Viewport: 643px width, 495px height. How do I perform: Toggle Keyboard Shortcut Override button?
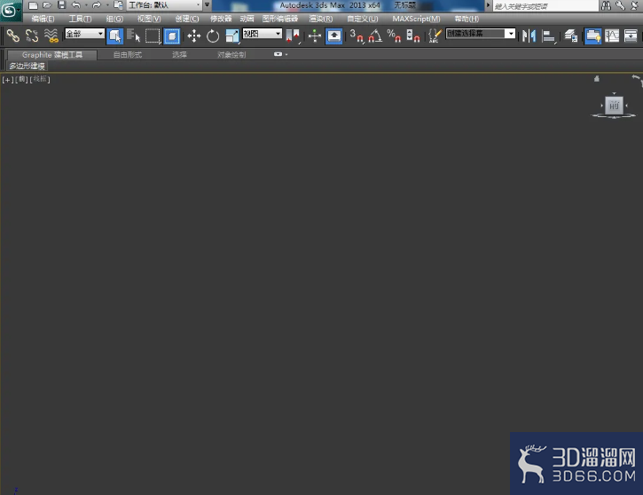pos(333,36)
